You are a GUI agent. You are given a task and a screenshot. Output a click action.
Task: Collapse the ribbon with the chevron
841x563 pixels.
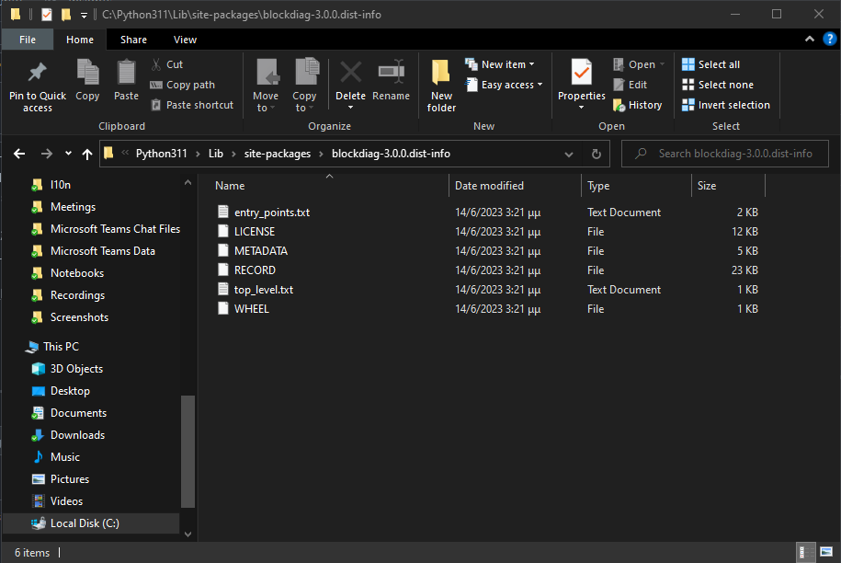click(x=809, y=39)
